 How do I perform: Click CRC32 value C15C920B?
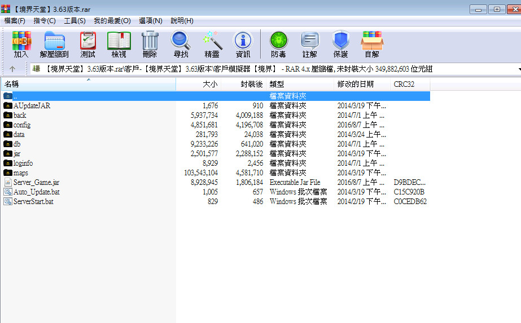click(x=409, y=192)
